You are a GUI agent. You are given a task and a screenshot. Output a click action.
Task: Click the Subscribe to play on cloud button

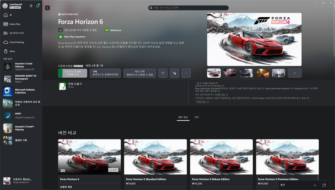click(105, 73)
